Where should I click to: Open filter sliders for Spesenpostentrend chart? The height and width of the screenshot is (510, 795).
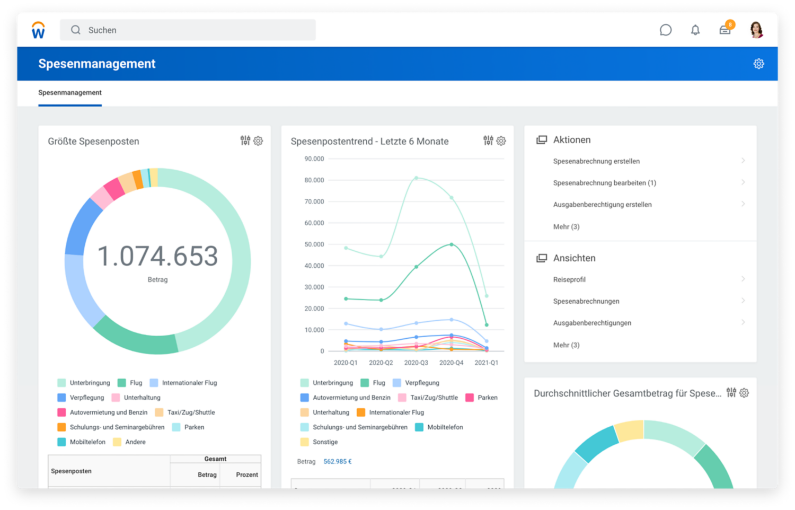pos(488,140)
